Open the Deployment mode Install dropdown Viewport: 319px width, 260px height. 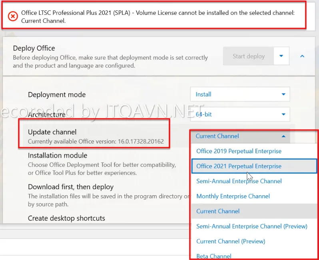pos(240,94)
